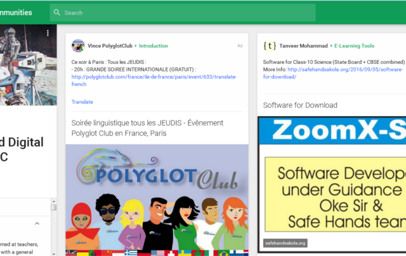Open Tanveer Mohammad {t} avatar
The height and width of the screenshot is (256, 406).
[270, 46]
